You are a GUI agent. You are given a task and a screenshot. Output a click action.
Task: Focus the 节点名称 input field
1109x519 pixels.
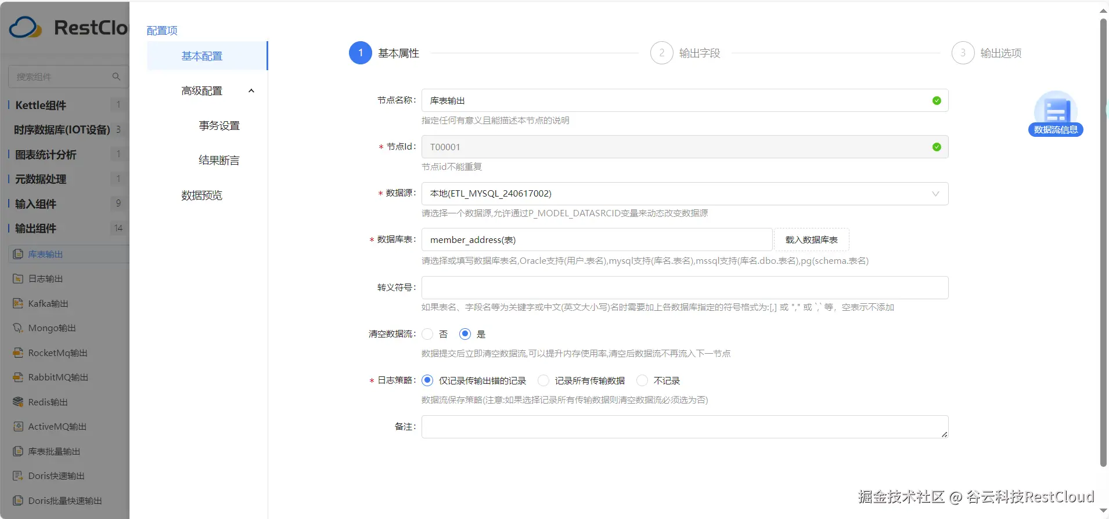point(685,100)
